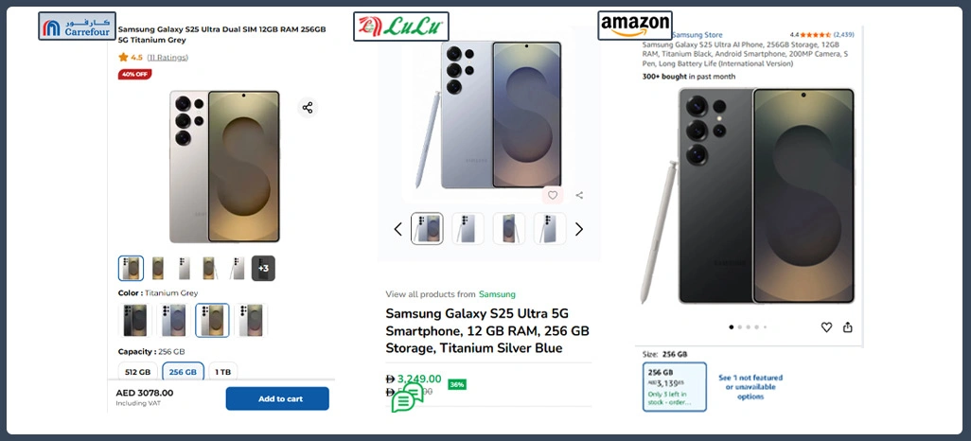Click the Carrefour logo
971x441 pixels.
pos(77,26)
